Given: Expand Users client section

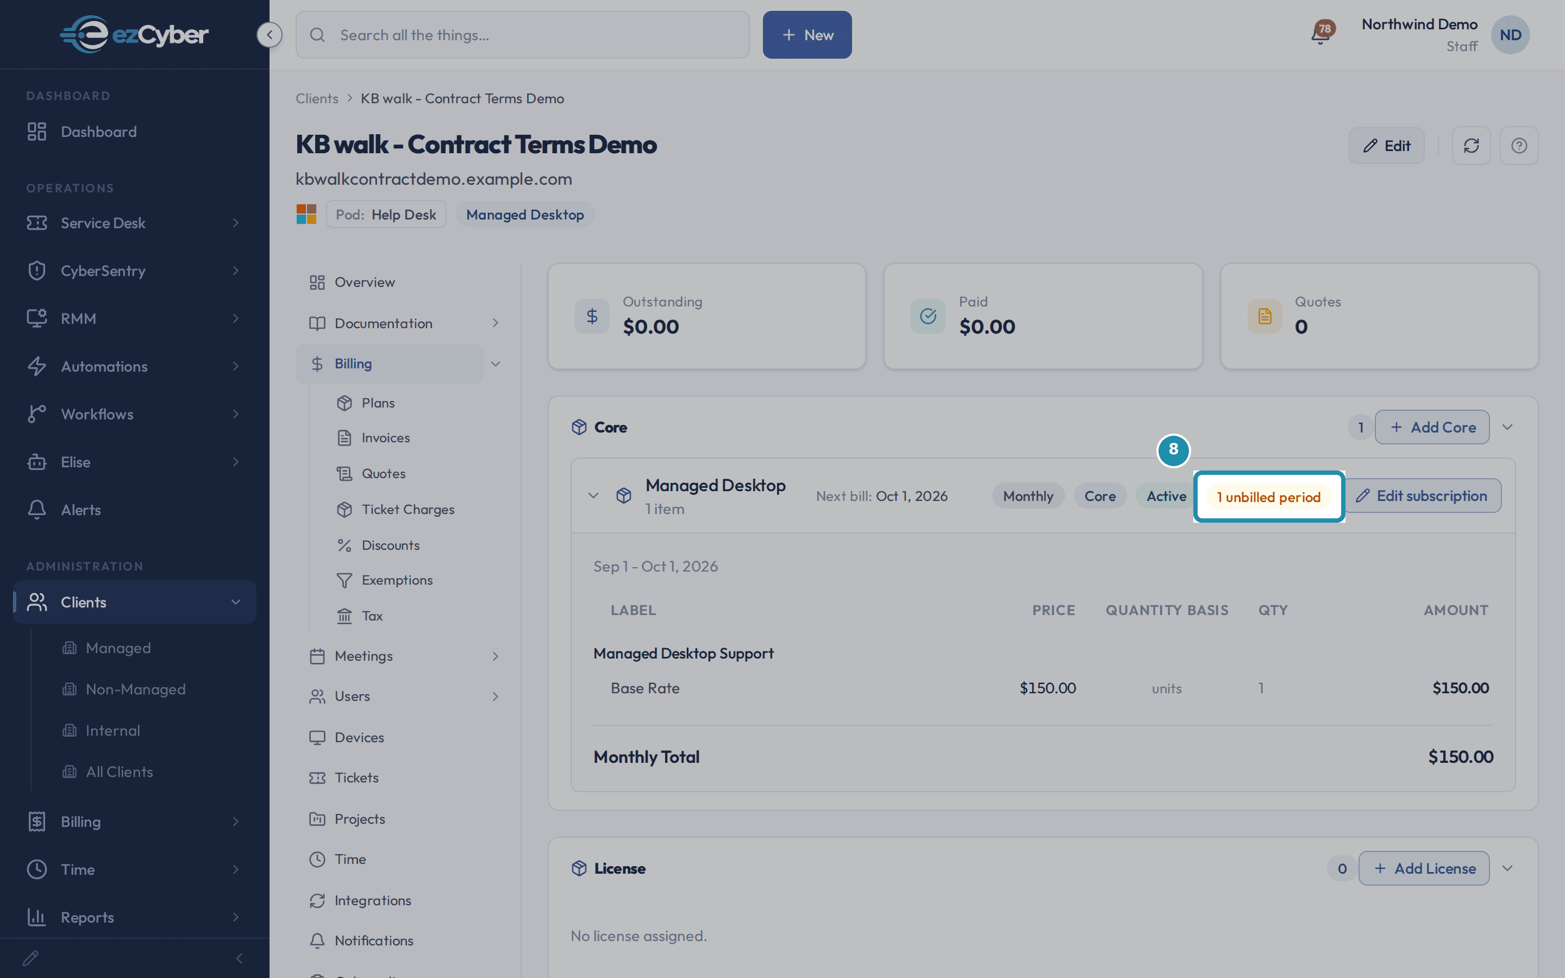Looking at the screenshot, I should (496, 697).
